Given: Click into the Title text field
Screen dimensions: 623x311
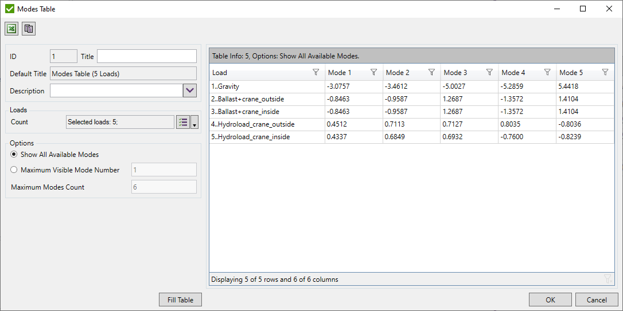Looking at the screenshot, I should tap(146, 56).
